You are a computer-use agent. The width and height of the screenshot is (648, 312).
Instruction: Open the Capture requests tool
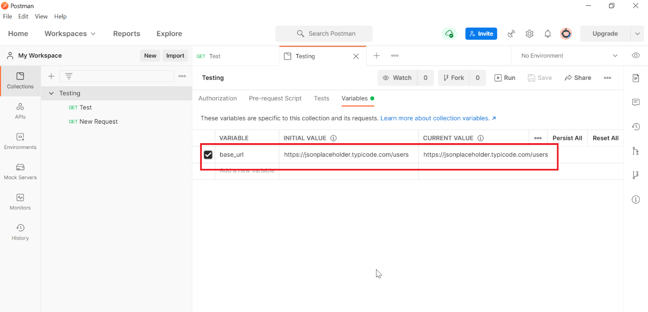511,33
